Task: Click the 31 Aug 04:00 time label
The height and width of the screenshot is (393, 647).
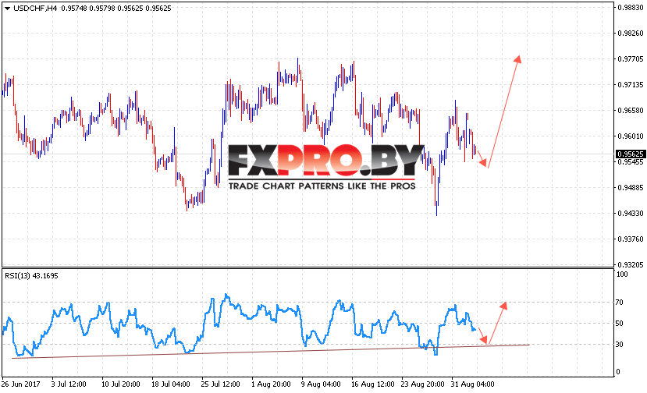Action: (472, 384)
